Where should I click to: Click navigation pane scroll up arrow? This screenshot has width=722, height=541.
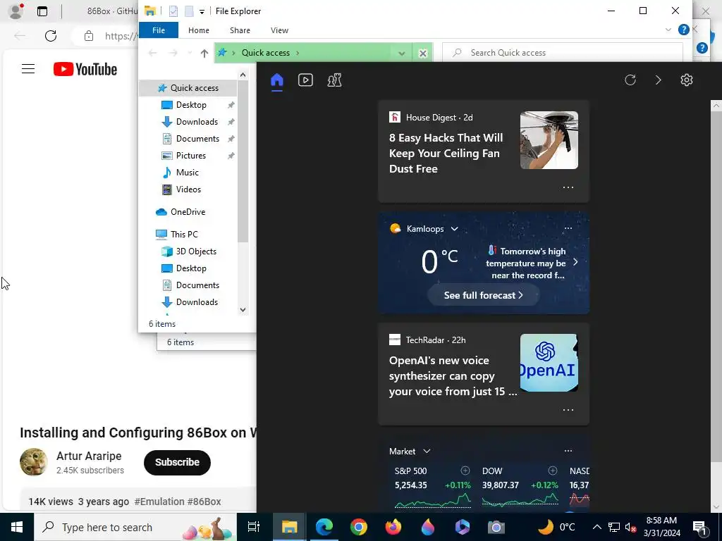(x=243, y=75)
